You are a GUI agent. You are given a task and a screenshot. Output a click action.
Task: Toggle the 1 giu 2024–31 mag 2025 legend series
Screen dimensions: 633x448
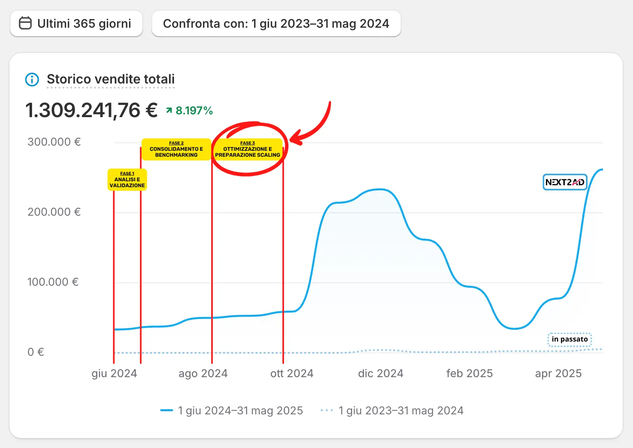240,411
